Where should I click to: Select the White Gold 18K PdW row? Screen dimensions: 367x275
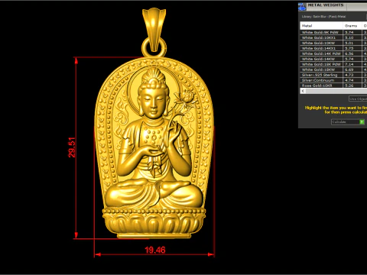tap(333, 64)
